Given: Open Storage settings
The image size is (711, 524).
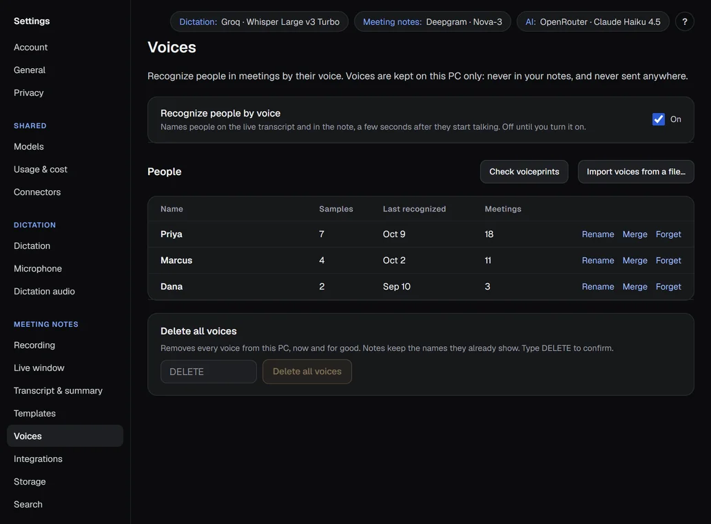Looking at the screenshot, I should (65, 481).
